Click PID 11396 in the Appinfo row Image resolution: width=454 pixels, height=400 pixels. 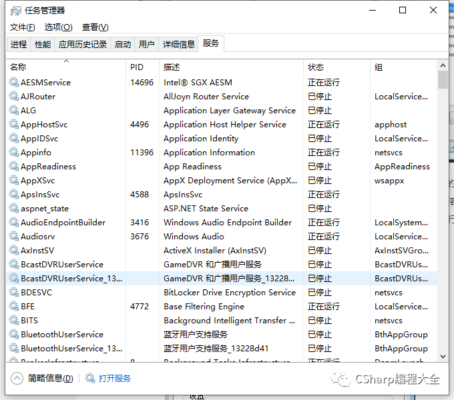(142, 152)
